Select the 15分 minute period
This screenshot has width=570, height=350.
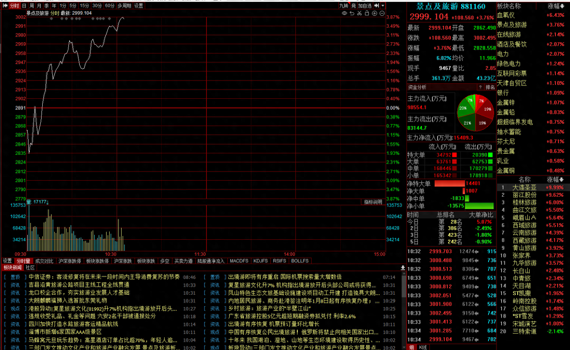(x=85, y=6)
